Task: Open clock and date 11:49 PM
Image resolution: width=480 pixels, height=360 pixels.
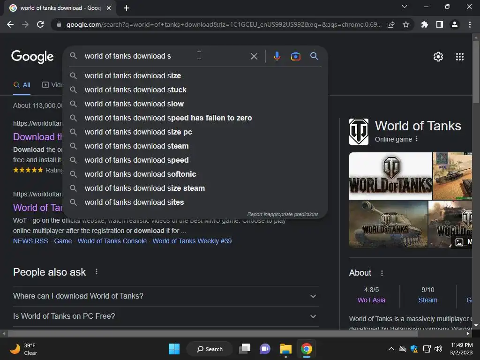Action: (461, 349)
